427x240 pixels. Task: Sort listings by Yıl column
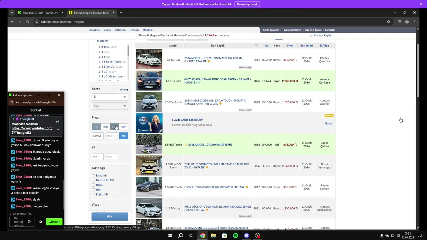(x=257, y=46)
